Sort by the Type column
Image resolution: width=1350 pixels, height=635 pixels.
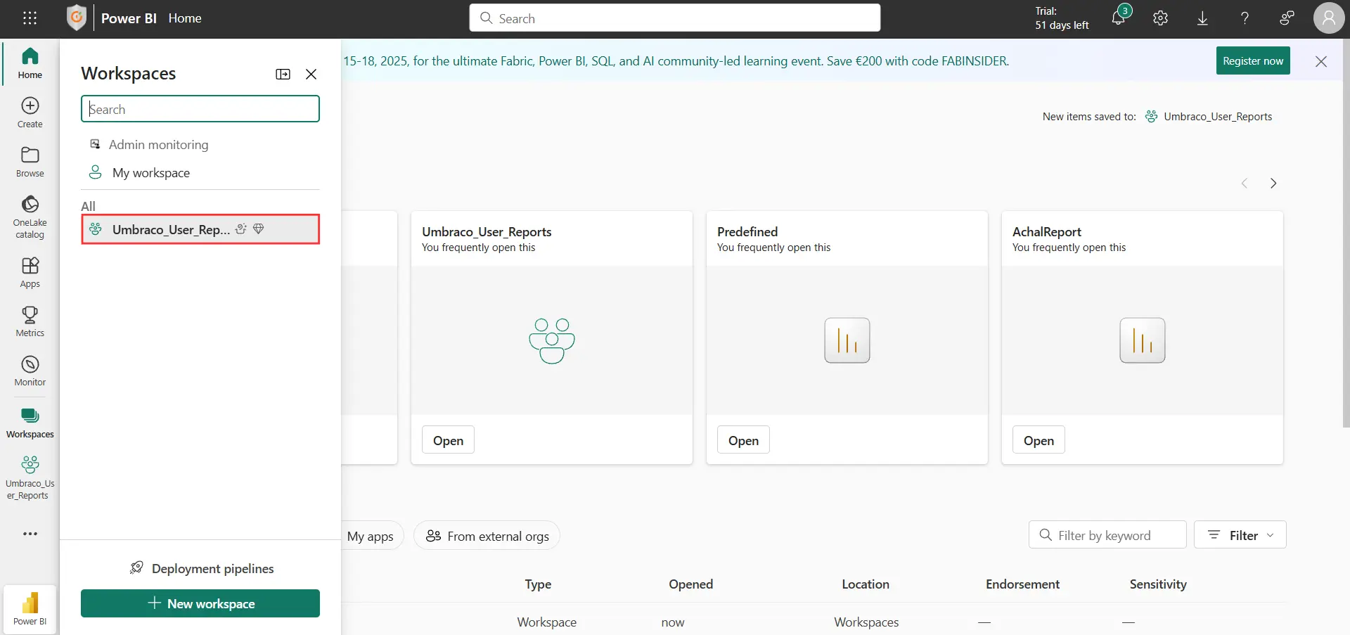click(538, 584)
